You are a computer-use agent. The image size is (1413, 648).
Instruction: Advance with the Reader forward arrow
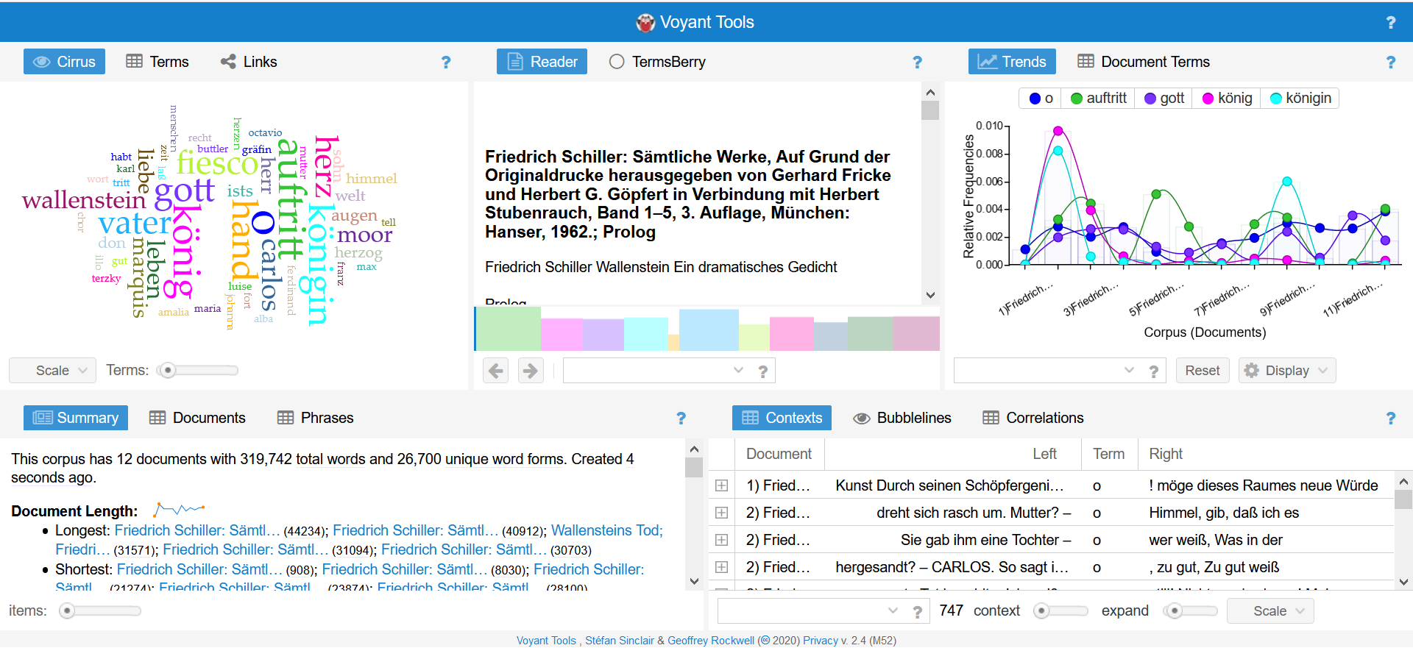[530, 371]
